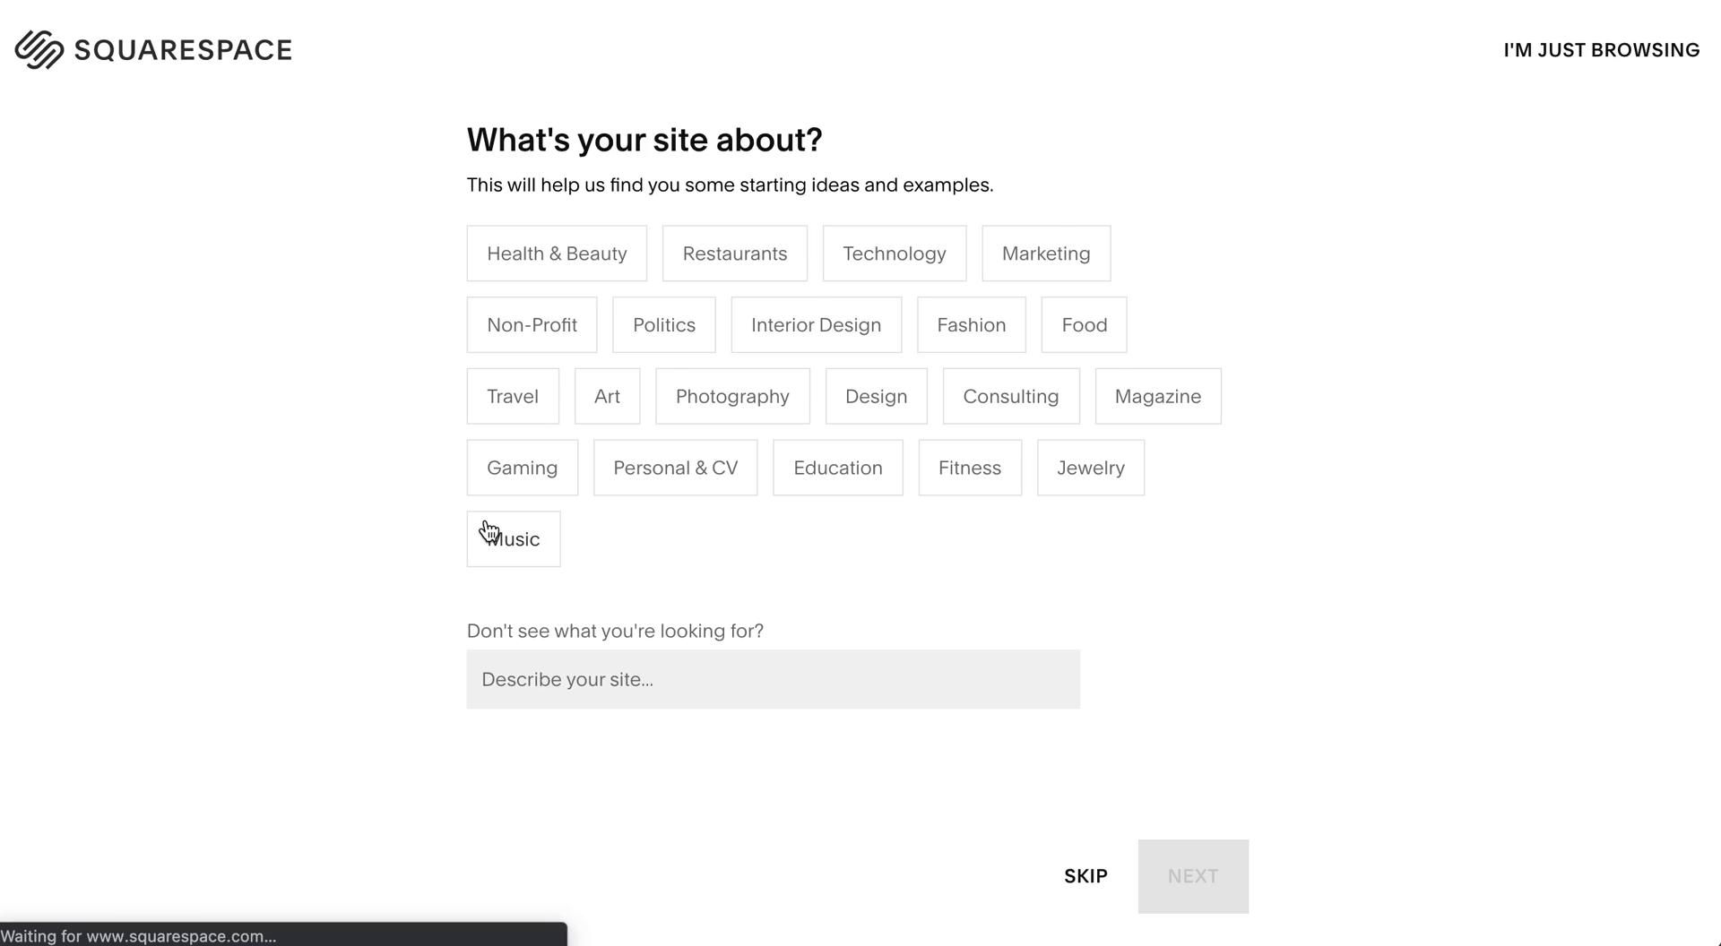
Task: Choose the Magazine category
Action: coord(1158,396)
